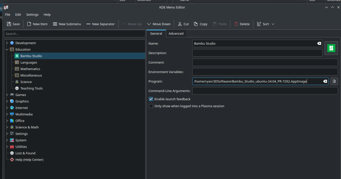Check Only show when logged into Plasma session
The image size is (341, 179).
[x=151, y=106]
